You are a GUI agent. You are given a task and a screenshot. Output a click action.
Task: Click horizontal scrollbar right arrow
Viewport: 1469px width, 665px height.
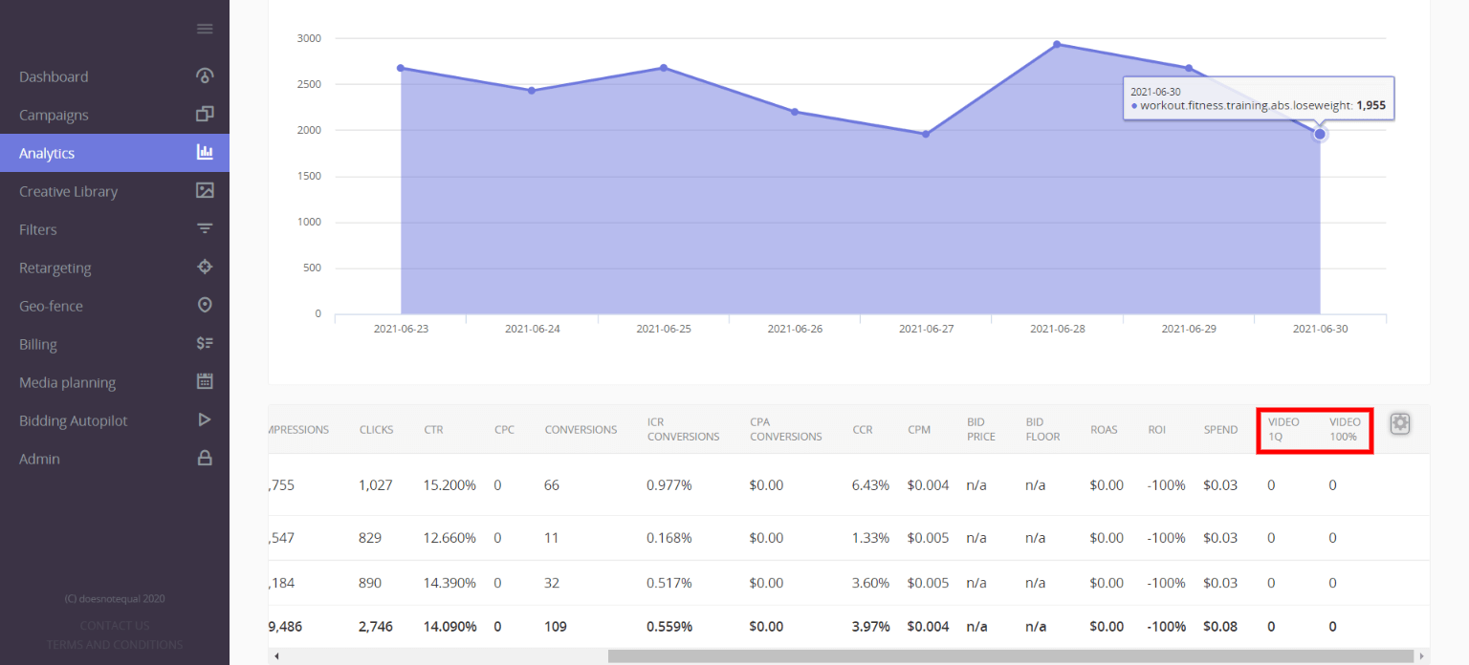[1422, 656]
